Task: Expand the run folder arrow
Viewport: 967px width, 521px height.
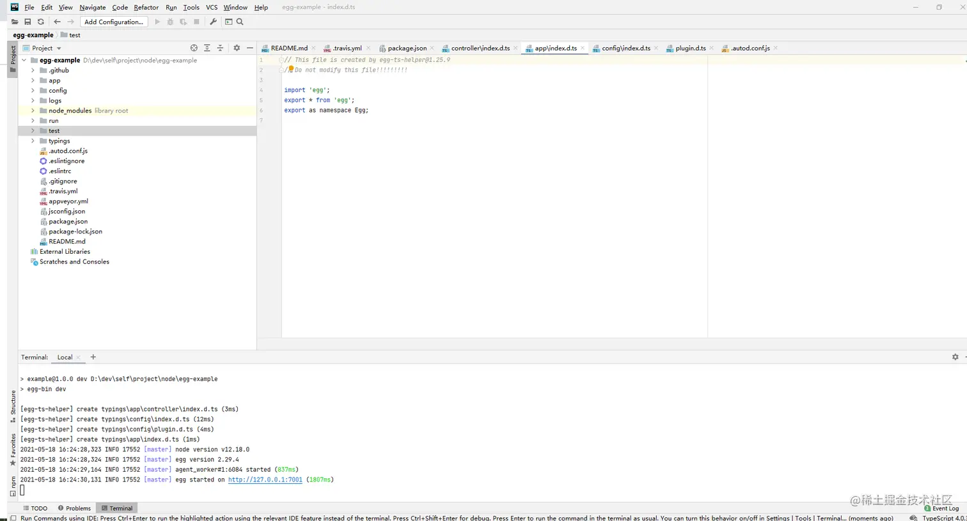Action: tap(33, 121)
